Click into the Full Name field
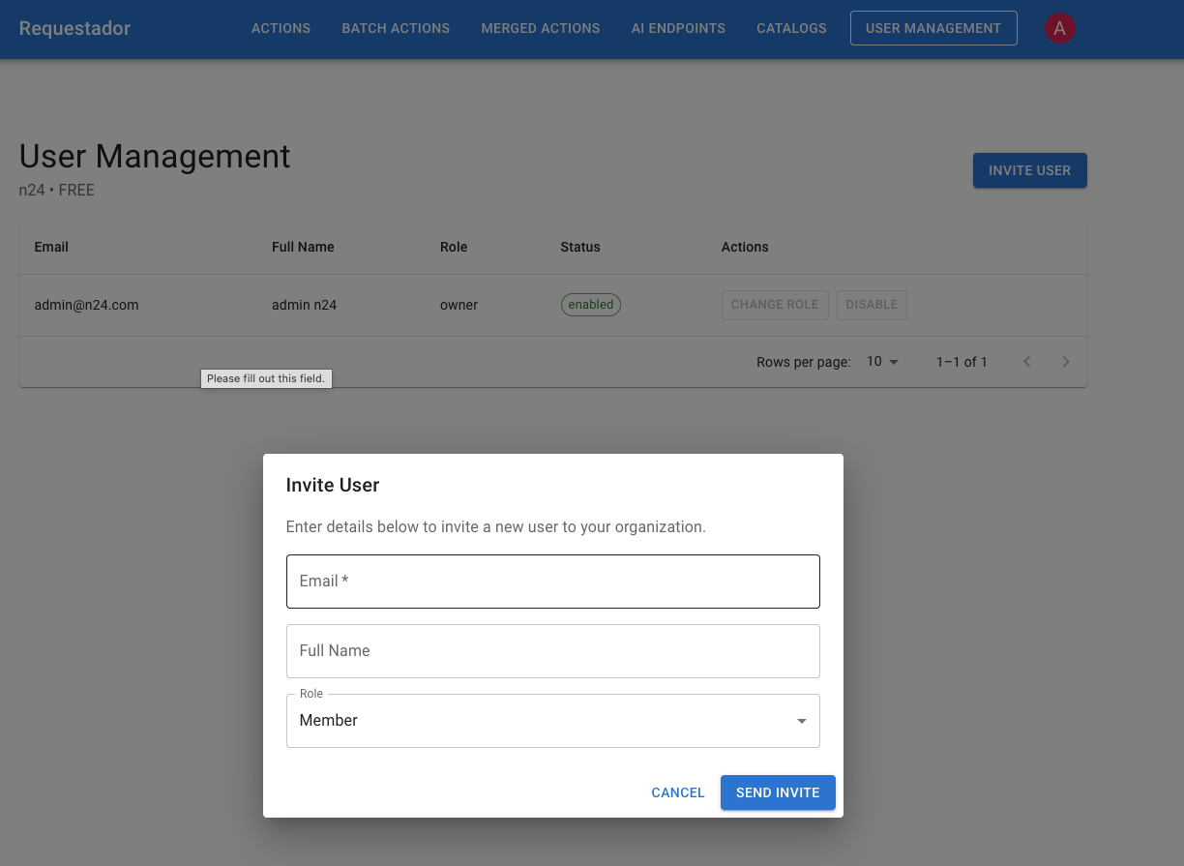Viewport: 1184px width, 866px height. (x=552, y=651)
